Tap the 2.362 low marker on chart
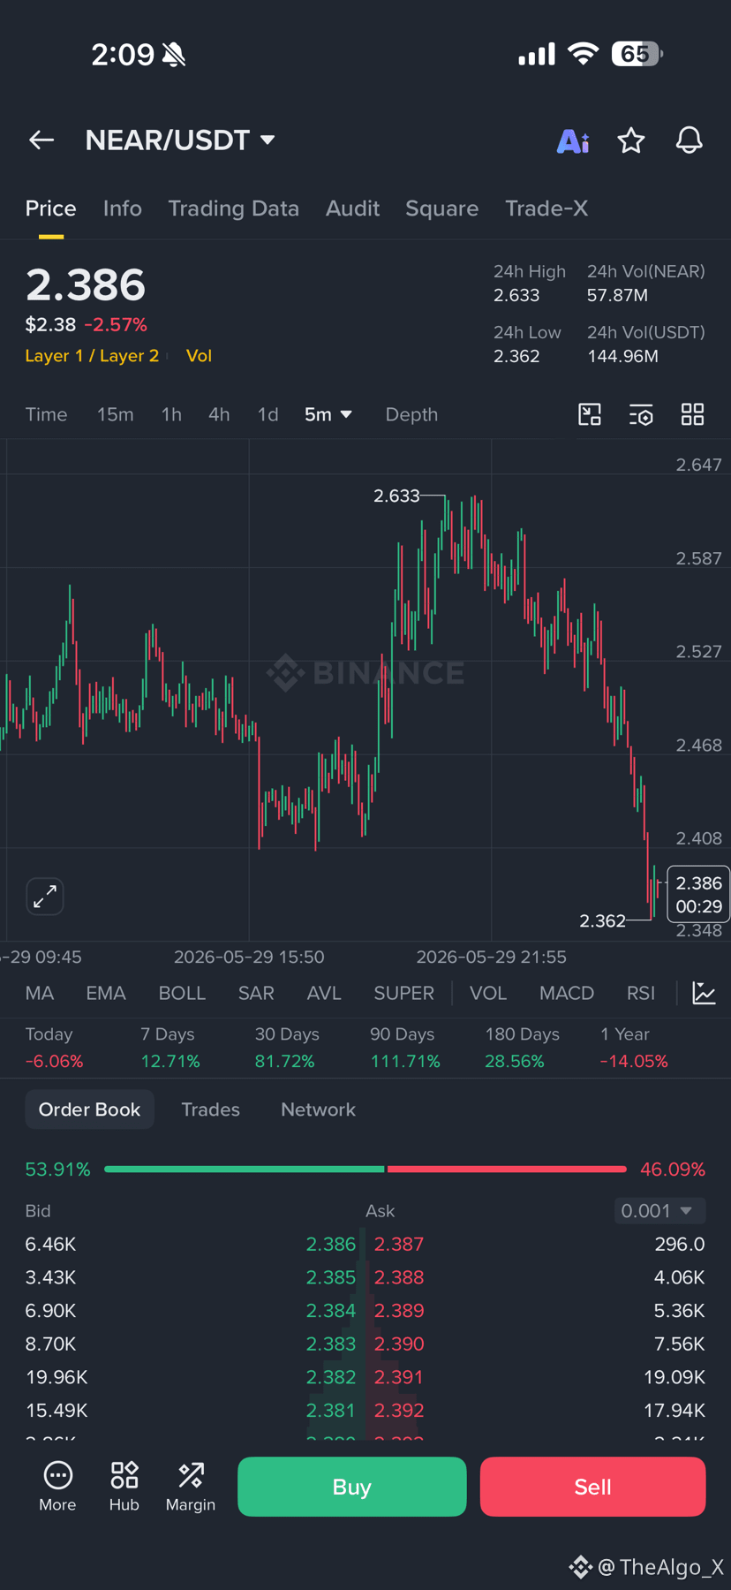 [602, 920]
